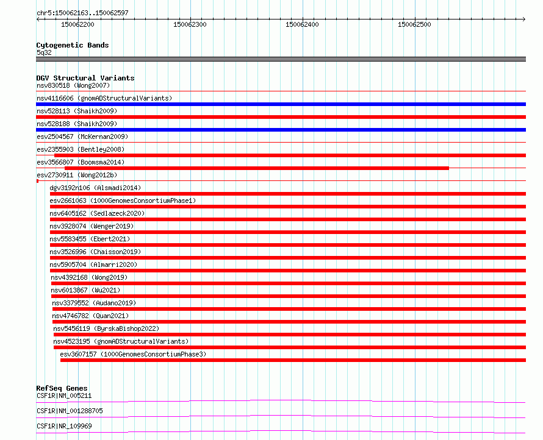Open variant nsv5905704 (Almarri2020)
The width and height of the screenshot is (543, 440).
93,264
